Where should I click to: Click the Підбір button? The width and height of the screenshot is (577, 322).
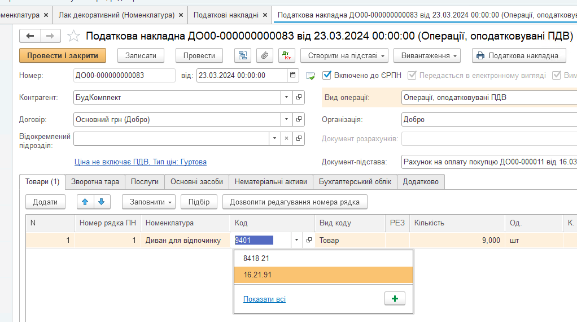tap(199, 202)
